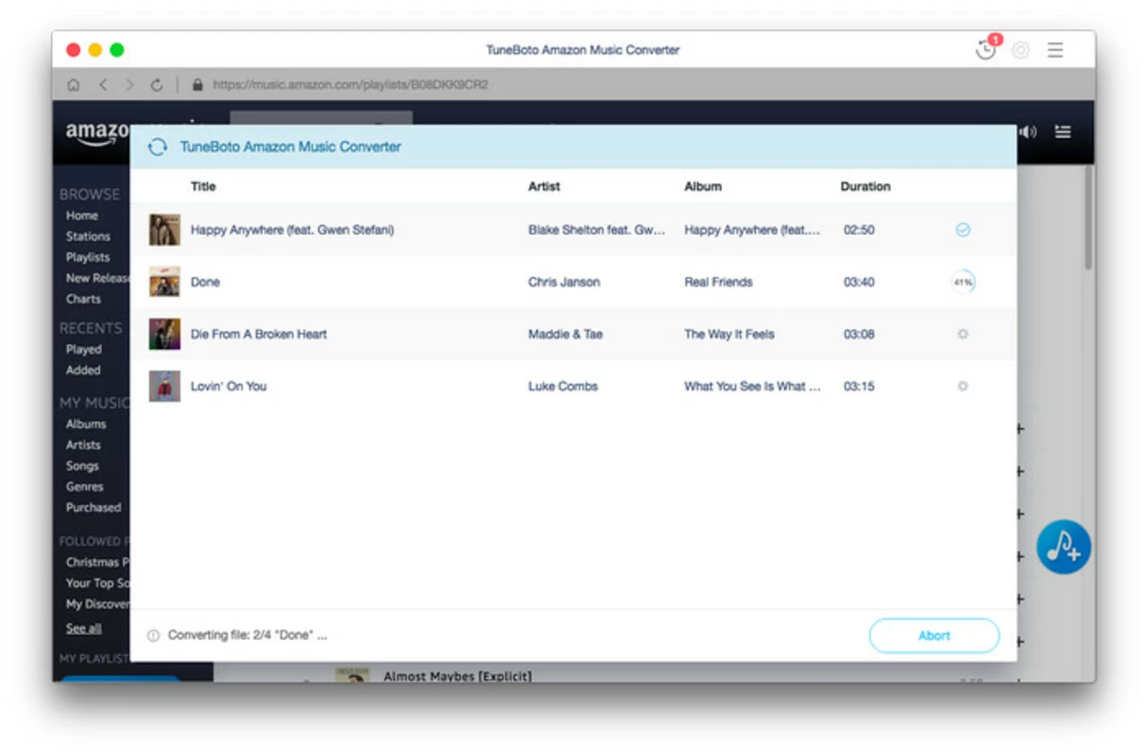Click Happy Anywhere album cover thumbnail
Screen dimensions: 1148x756
click(x=164, y=230)
